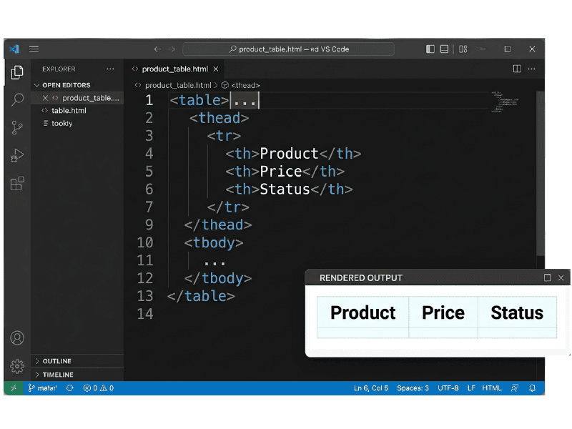
Task: Open errors and warnings count in status bar
Action: click(99, 388)
